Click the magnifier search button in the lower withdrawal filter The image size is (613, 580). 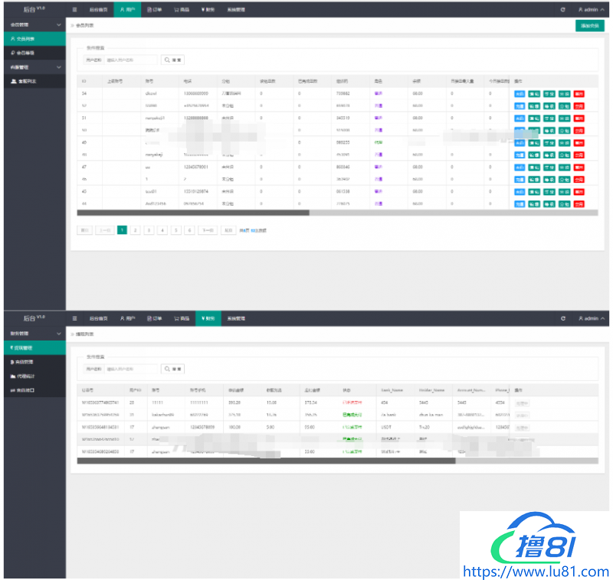172,369
